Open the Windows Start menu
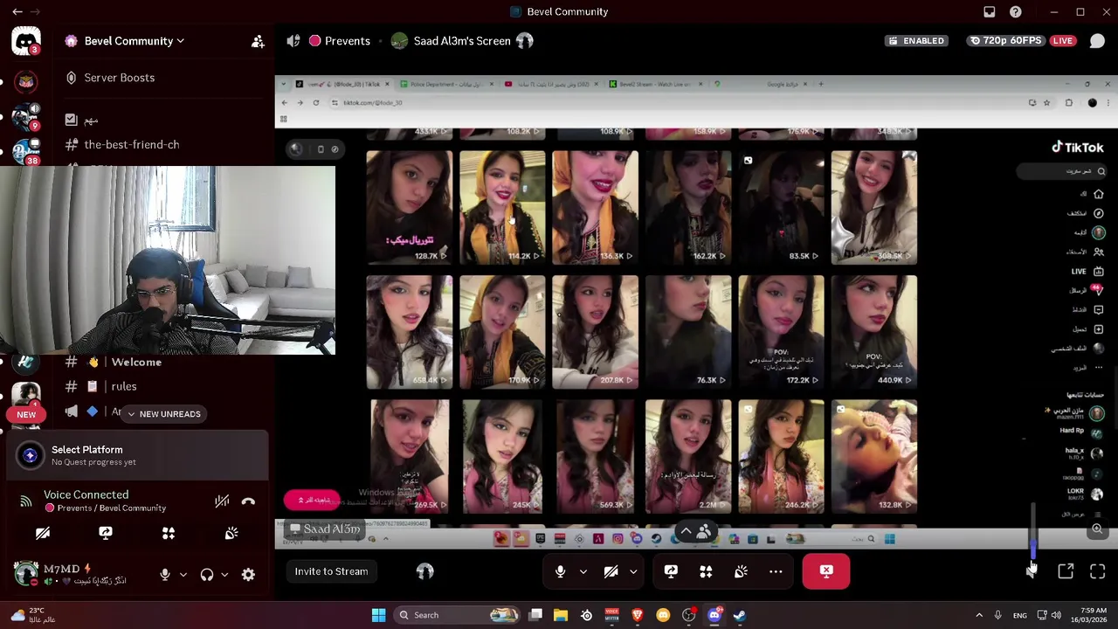This screenshot has height=629, width=1118. (x=378, y=615)
